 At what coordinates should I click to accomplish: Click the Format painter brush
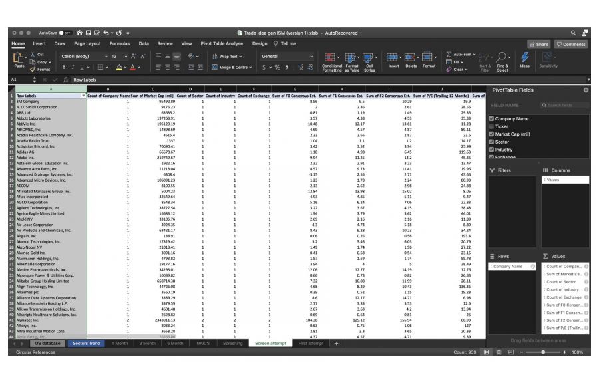[33, 69]
